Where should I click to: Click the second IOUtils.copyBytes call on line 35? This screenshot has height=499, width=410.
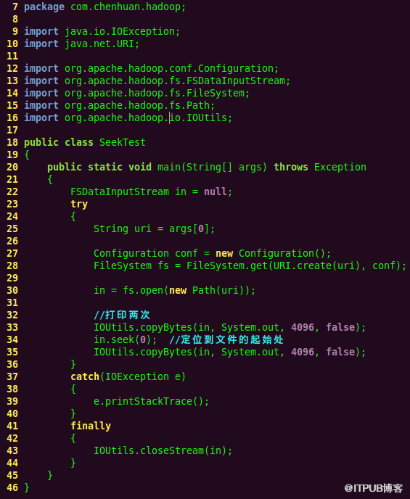point(229,352)
